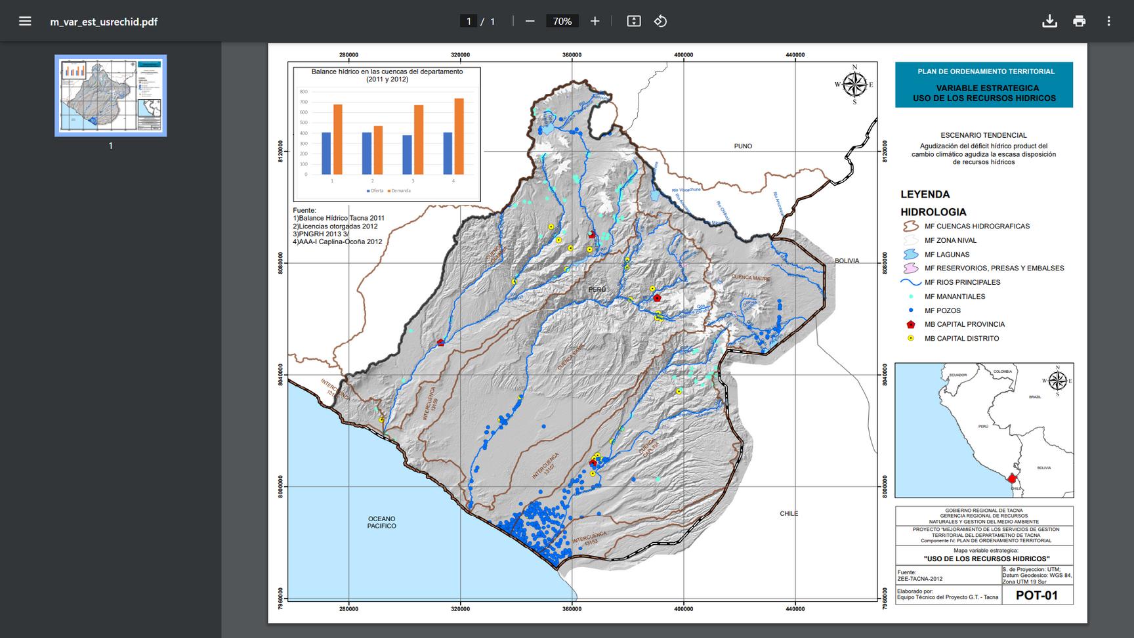Viewport: 1134px width, 638px height.
Task: Click the MF RESERVORIOS legend symbol
Action: 910,268
